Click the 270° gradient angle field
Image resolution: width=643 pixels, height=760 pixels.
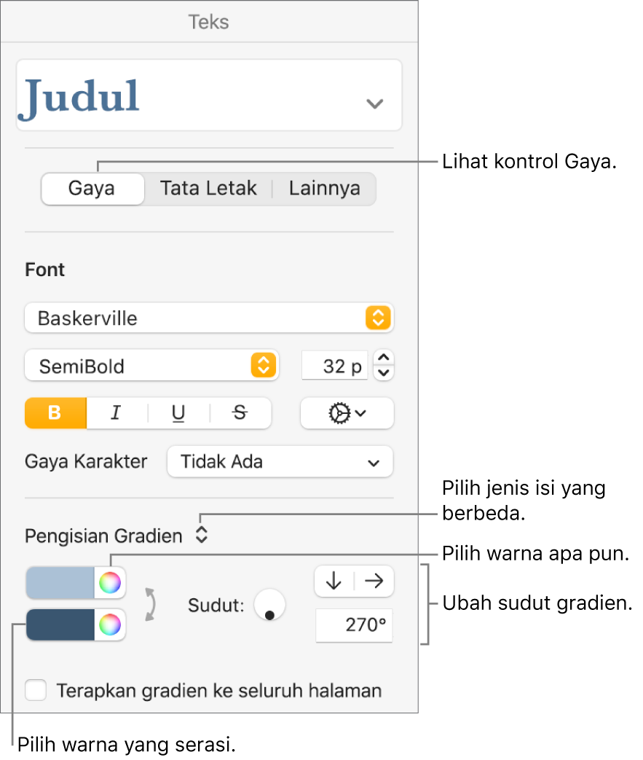[x=354, y=625]
